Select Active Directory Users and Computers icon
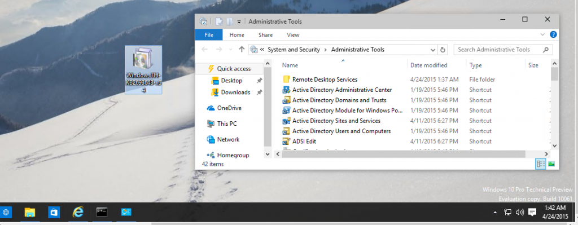The width and height of the screenshot is (578, 225). click(x=286, y=131)
